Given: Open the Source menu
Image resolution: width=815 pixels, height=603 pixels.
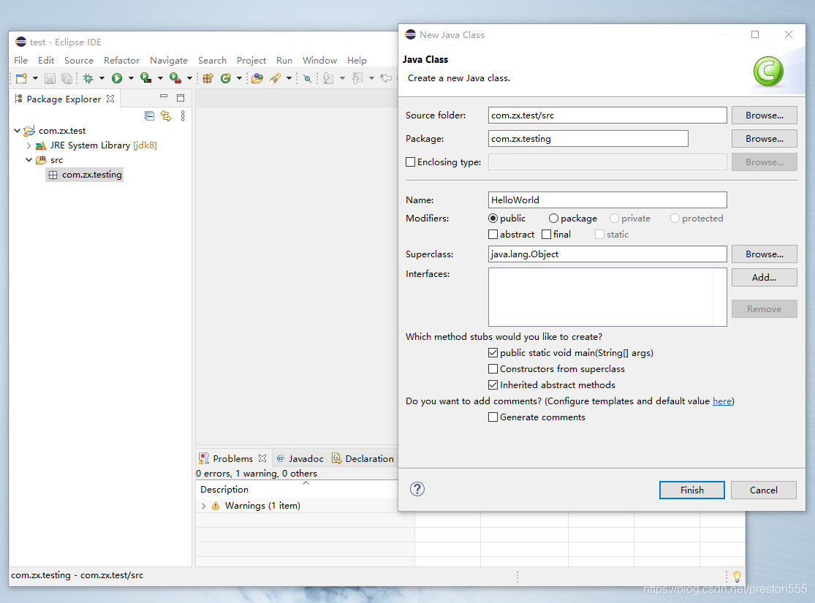Looking at the screenshot, I should [x=79, y=60].
